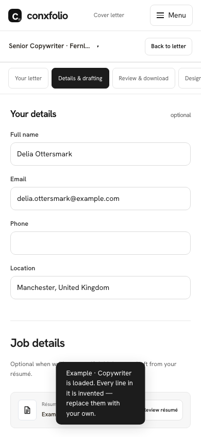Click the Cover letter header label
This screenshot has width=201, height=437.
tap(109, 16)
